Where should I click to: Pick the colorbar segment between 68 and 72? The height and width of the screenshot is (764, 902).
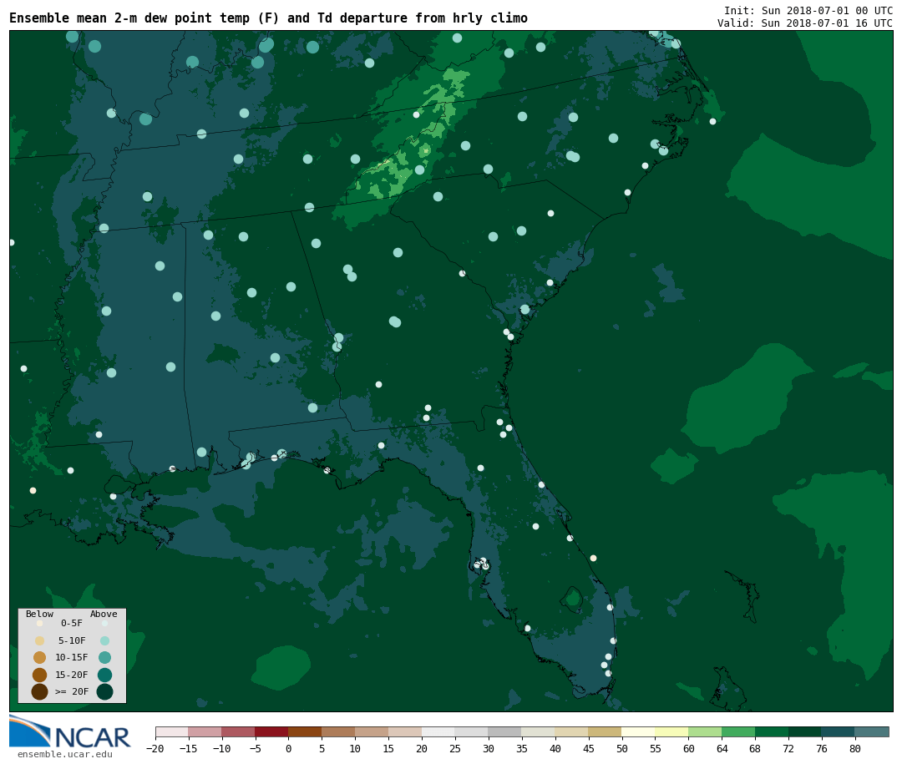click(x=772, y=731)
